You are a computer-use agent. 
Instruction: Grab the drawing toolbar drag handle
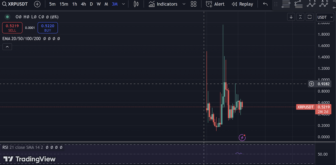tap(276, 4)
